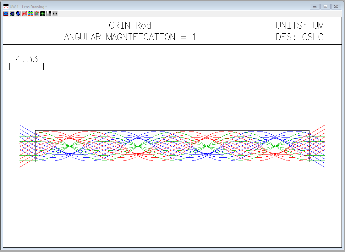Screen dimensions: 345x252
Task: Click the double-arrow slider-wheel icon
Action: (x=55, y=14)
